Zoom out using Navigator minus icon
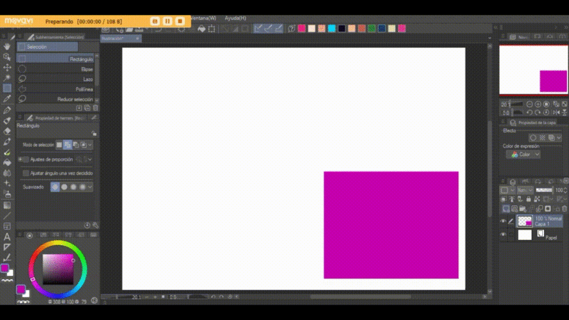Screen dimensions: 569x320 click(x=529, y=104)
